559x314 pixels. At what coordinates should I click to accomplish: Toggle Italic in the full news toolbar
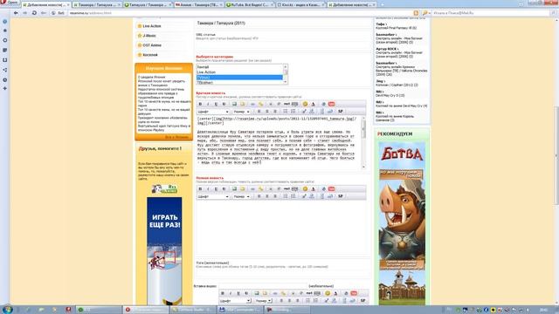click(x=208, y=188)
